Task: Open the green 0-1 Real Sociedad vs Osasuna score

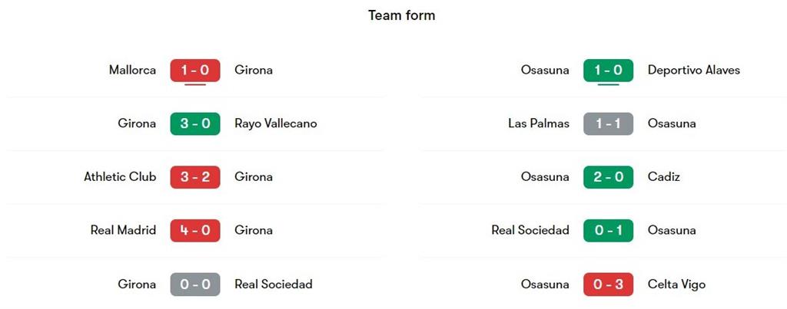Action: (x=608, y=231)
